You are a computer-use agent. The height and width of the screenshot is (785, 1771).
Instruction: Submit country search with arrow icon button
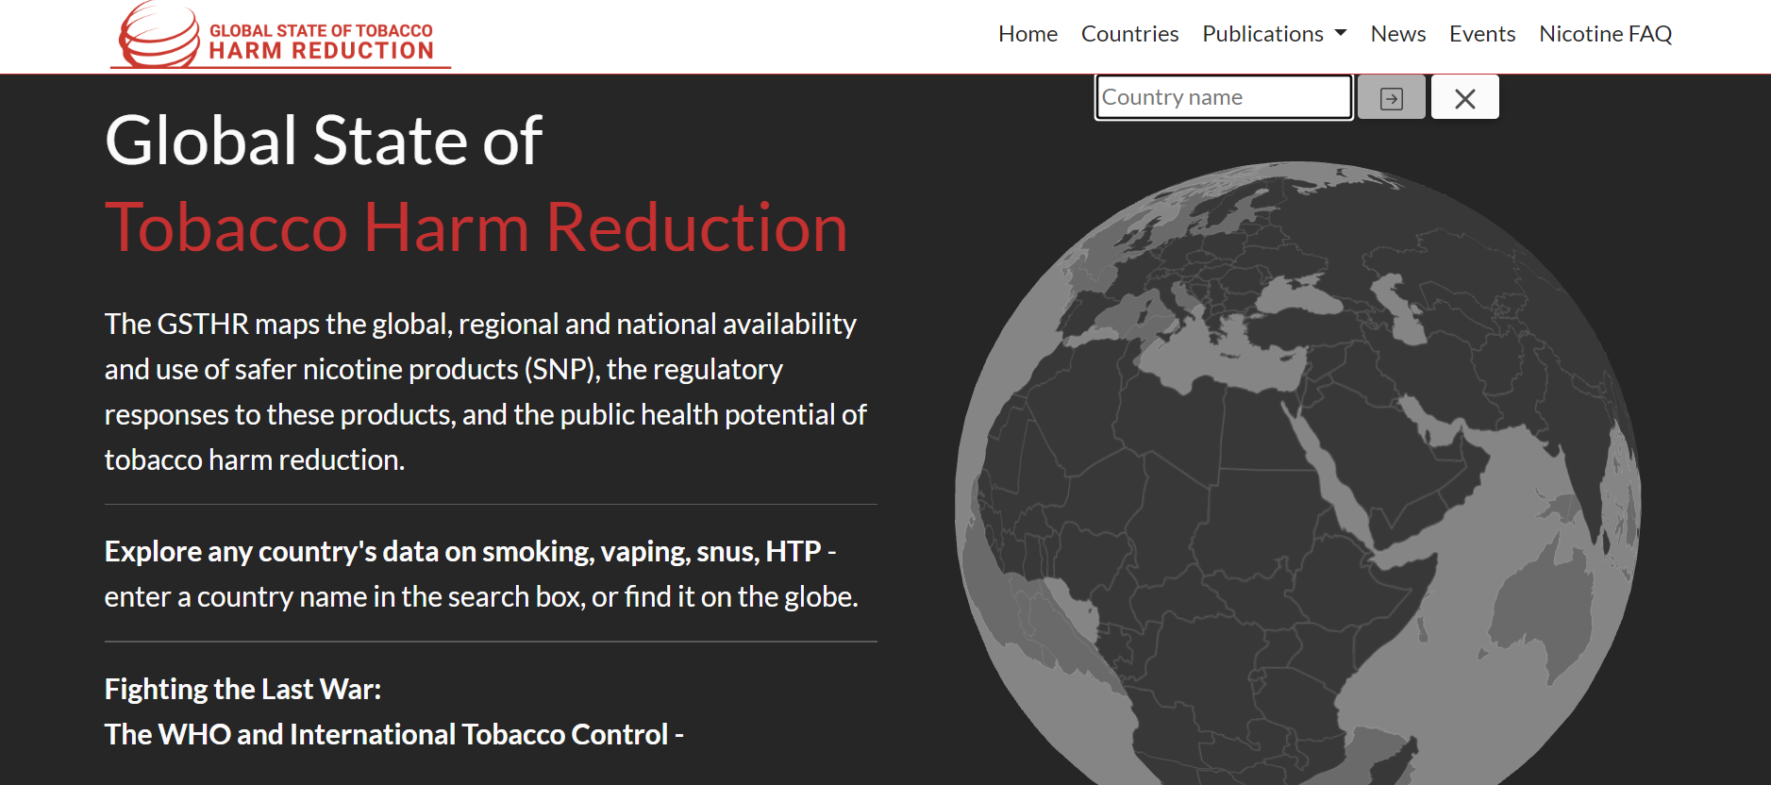[1391, 97]
